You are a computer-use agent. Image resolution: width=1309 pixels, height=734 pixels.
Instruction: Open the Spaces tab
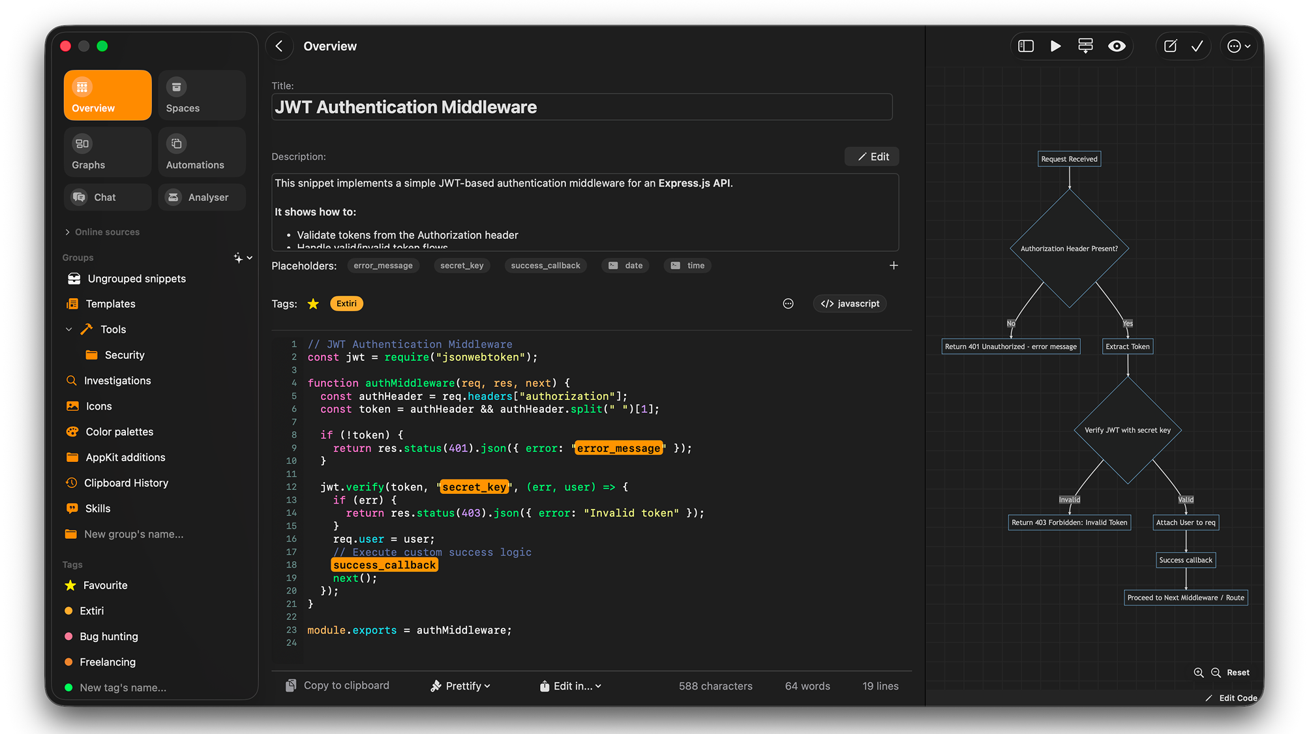pos(202,95)
